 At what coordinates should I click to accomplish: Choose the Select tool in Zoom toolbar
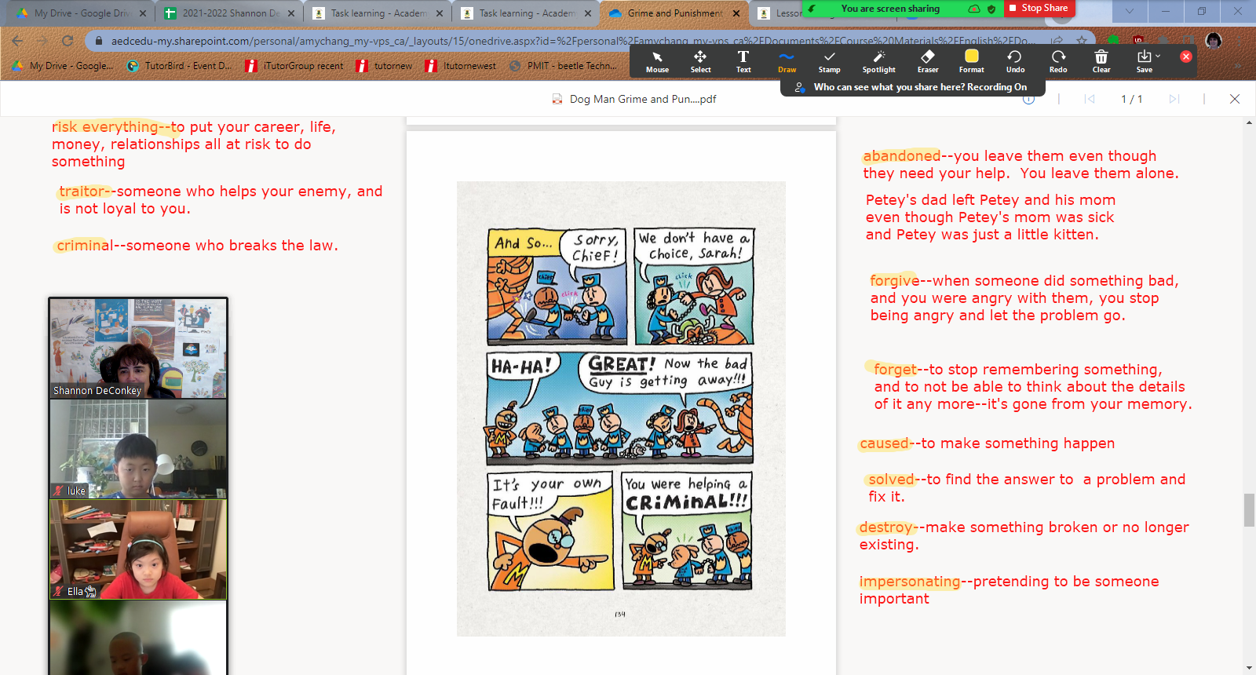(x=700, y=61)
